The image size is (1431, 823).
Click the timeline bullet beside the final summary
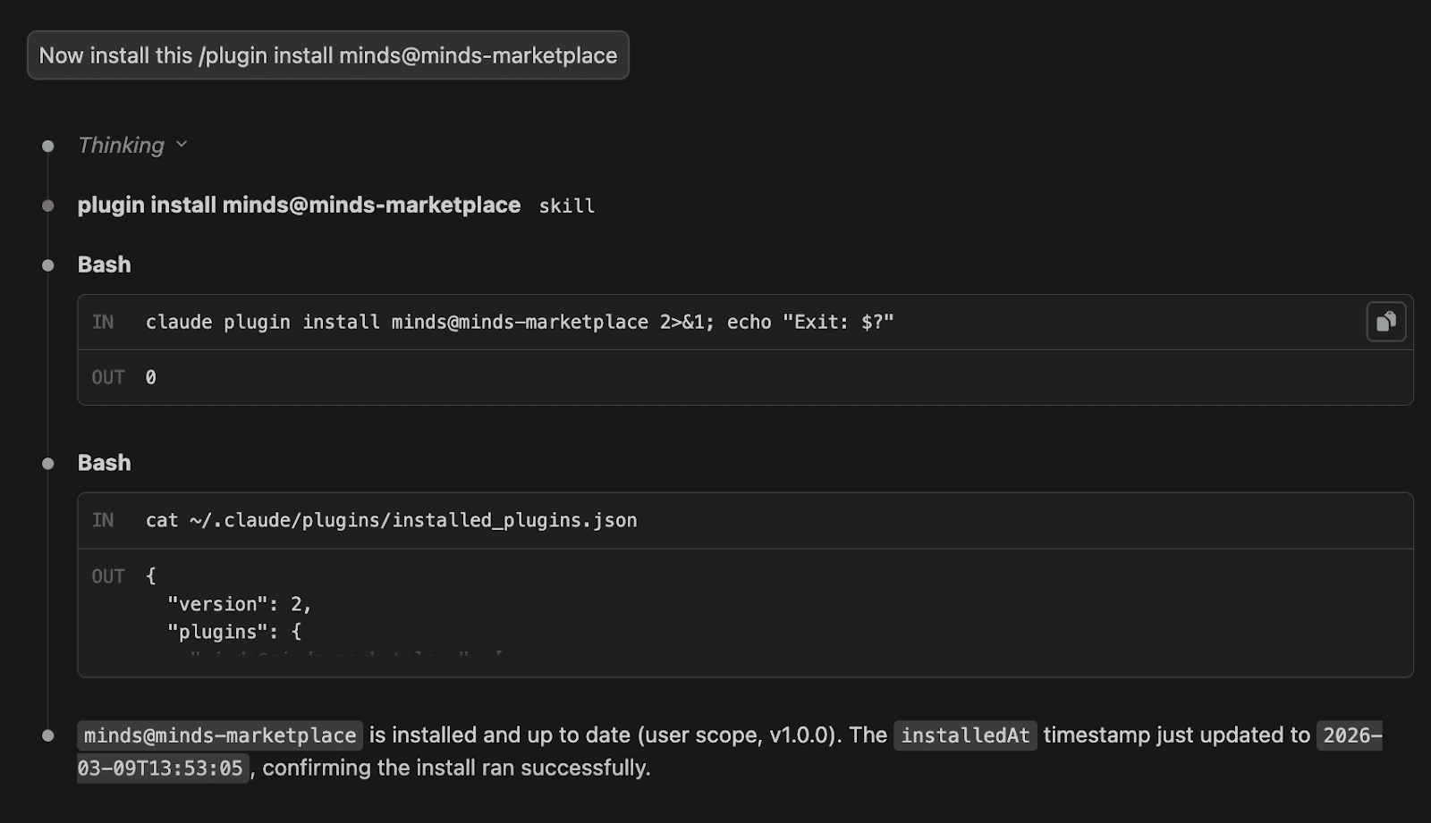[x=48, y=735]
